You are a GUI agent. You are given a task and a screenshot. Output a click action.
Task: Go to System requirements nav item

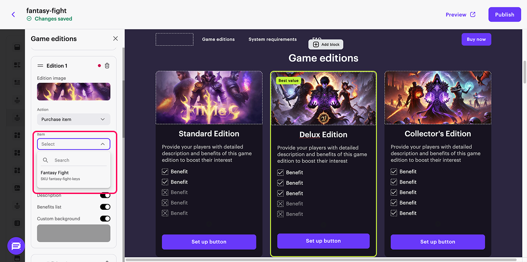[x=272, y=39]
